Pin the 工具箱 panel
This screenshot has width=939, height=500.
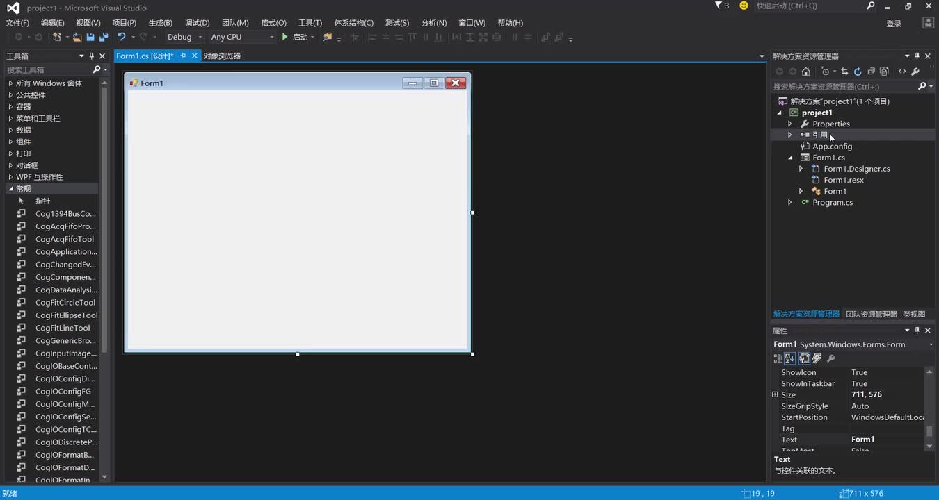(x=92, y=56)
